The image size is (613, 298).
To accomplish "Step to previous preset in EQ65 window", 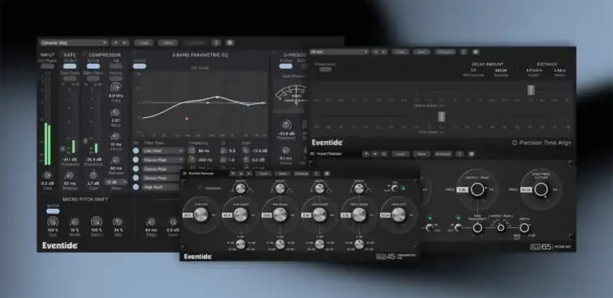I will 376,154.
